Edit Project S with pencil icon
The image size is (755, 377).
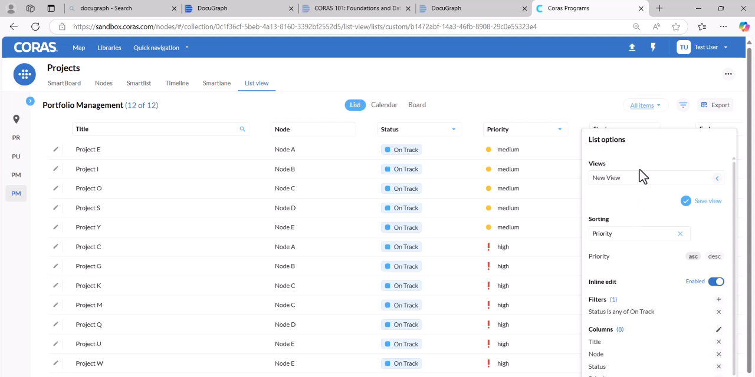(56, 207)
